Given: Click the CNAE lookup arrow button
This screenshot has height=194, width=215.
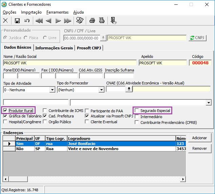Looking at the screenshot, I should pos(129,89).
